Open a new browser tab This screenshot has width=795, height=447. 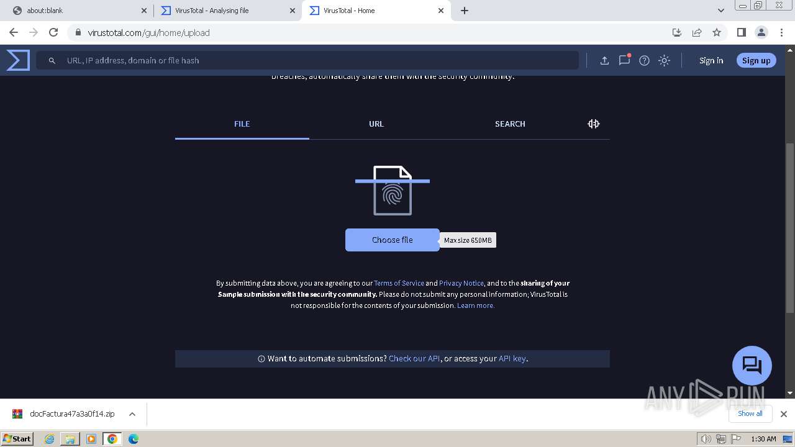[x=465, y=11]
